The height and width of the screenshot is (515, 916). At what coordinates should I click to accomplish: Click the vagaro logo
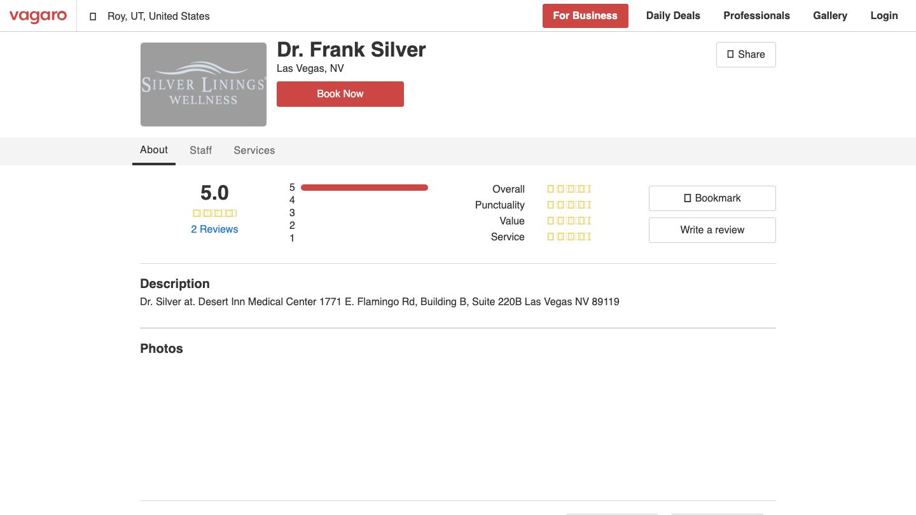click(x=38, y=17)
